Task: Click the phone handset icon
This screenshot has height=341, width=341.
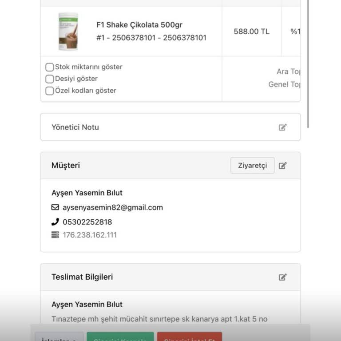Action: point(55,222)
